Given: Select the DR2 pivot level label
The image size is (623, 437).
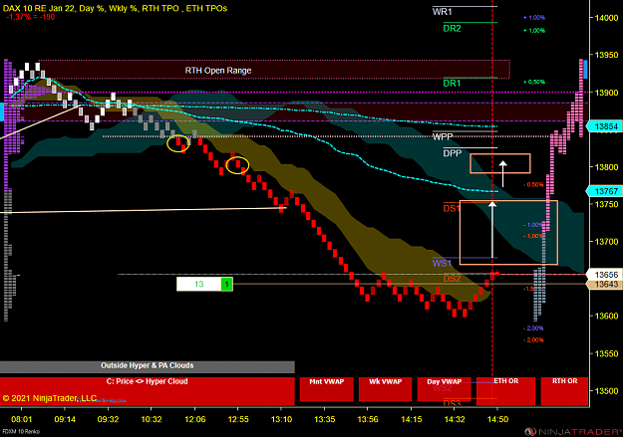Looking at the screenshot, I should pyautogui.click(x=453, y=28).
